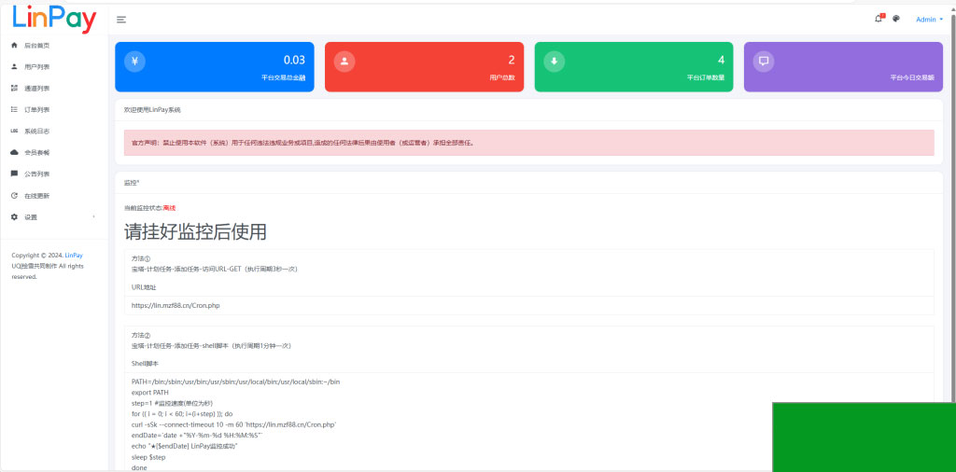Click the 方法① label
The image size is (956, 472).
(x=141, y=258)
